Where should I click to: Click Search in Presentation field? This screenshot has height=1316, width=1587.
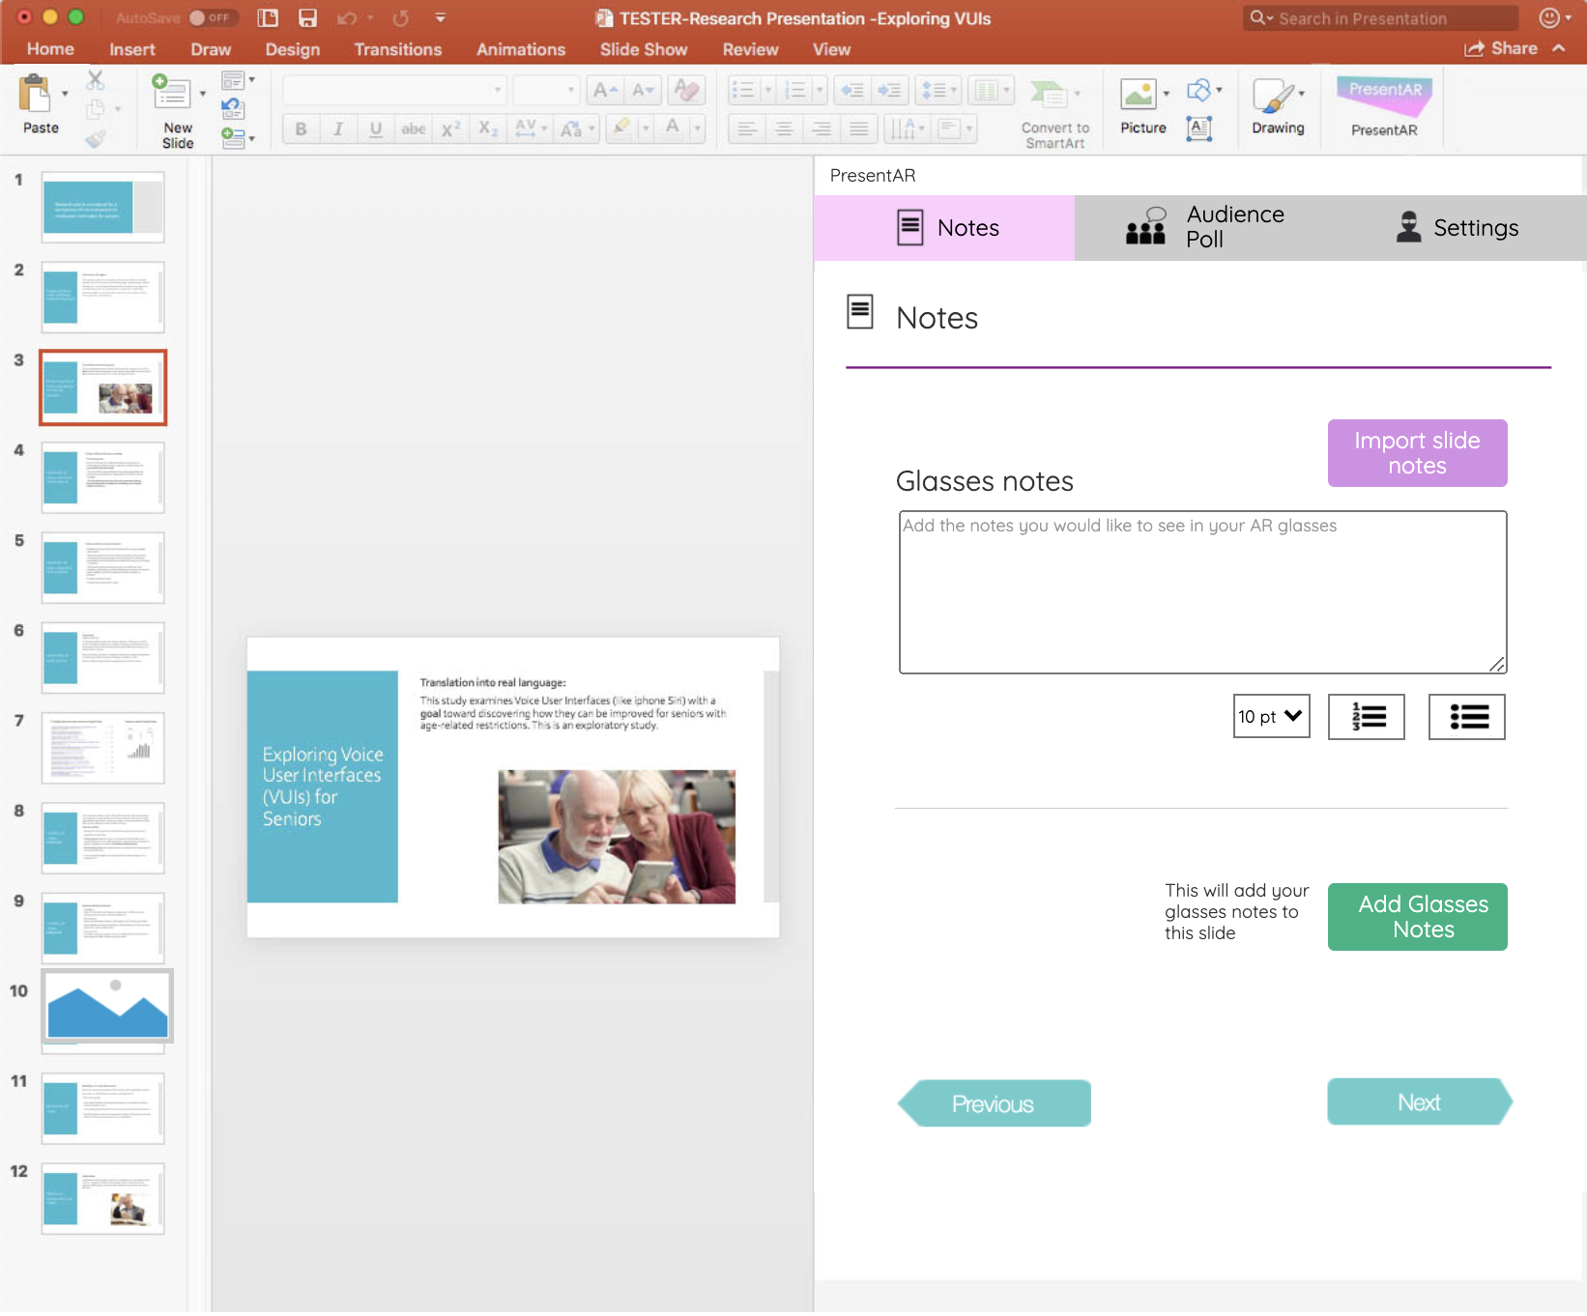point(1380,18)
